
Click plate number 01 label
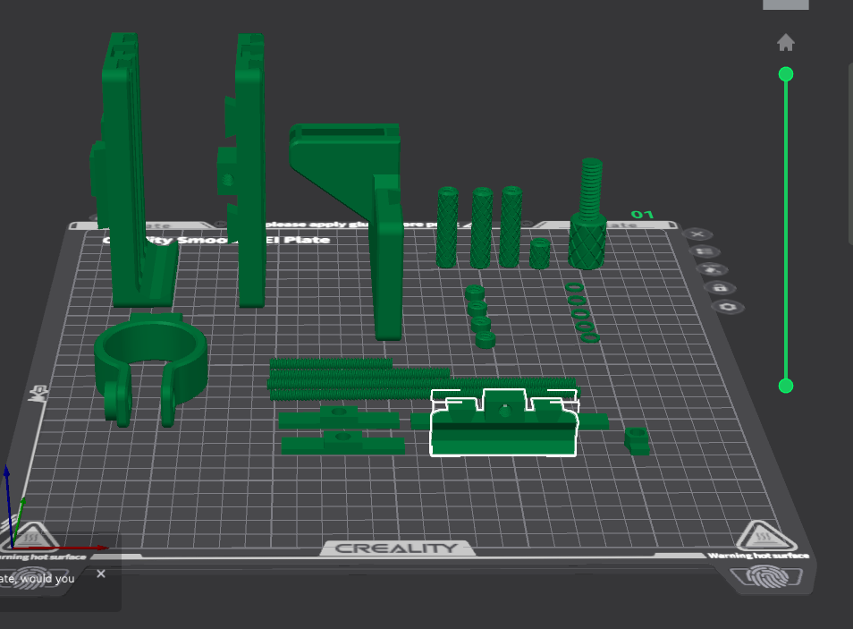click(x=642, y=215)
